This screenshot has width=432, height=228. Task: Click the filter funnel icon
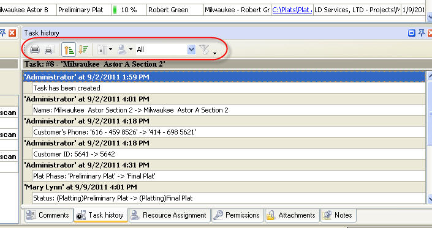[205, 50]
